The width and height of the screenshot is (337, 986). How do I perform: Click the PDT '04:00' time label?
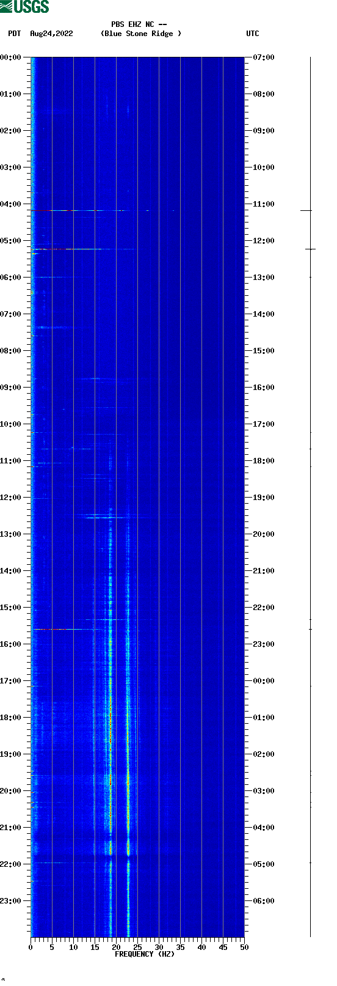click(10, 204)
